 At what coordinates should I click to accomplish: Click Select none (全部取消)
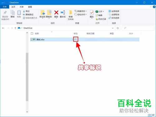pyautogui.click(x=114, y=15)
